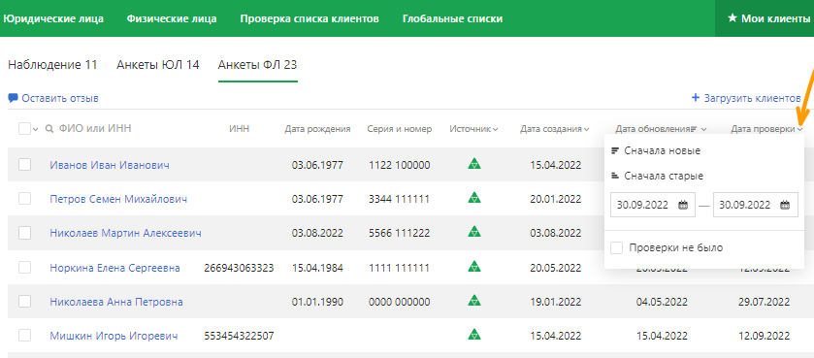This screenshot has height=358, width=814.
Task: Open calendar icon in the end date field
Action: 785,205
